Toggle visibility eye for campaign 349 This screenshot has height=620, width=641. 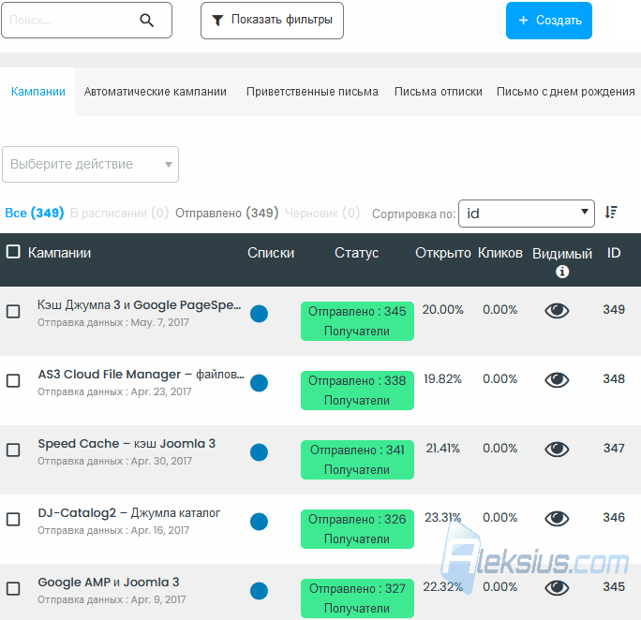[x=557, y=311]
